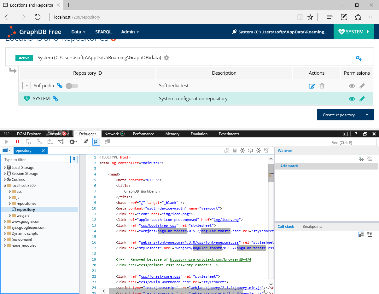Click the Disconnect debugger plug icon
Image resolution: width=379 pixels, height=294 pixels.
click(86, 142)
